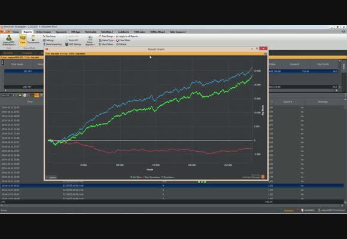
Task: Open the Site Setup option
Action: [x=49, y=36]
